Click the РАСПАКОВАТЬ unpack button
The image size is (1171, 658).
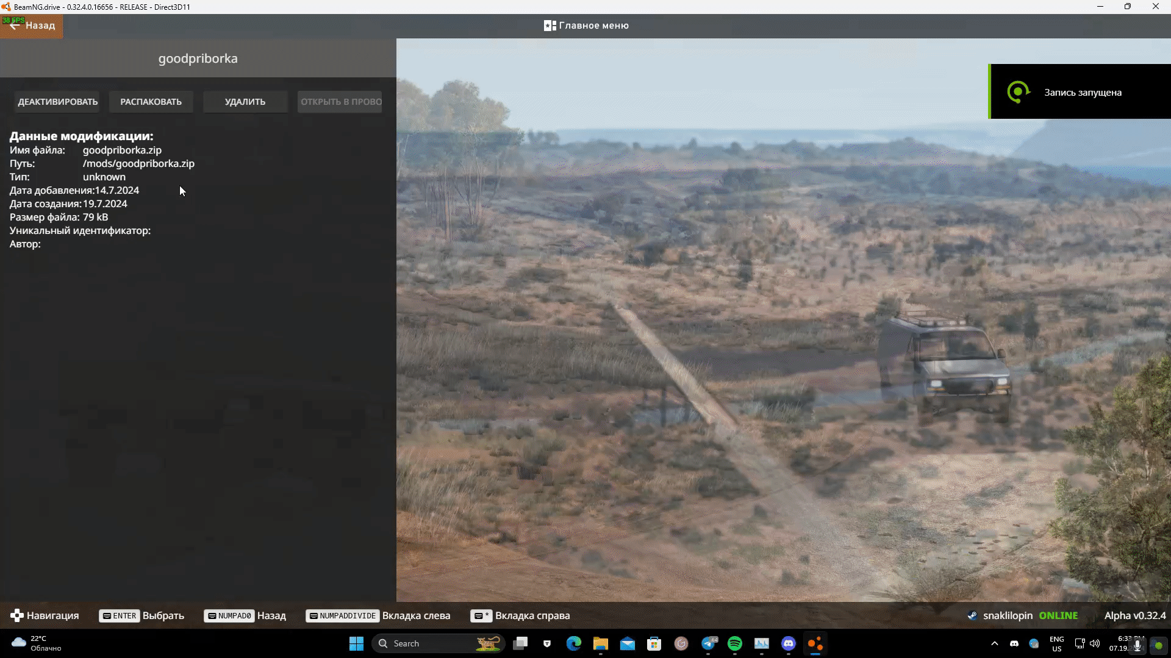point(151,102)
